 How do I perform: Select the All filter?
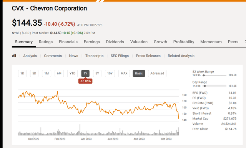14,56
